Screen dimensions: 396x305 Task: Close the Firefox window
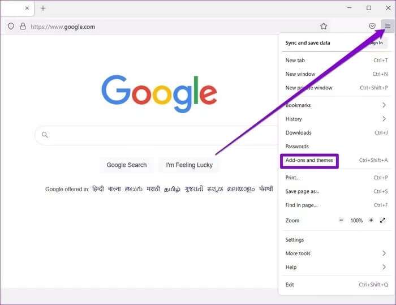click(388, 8)
